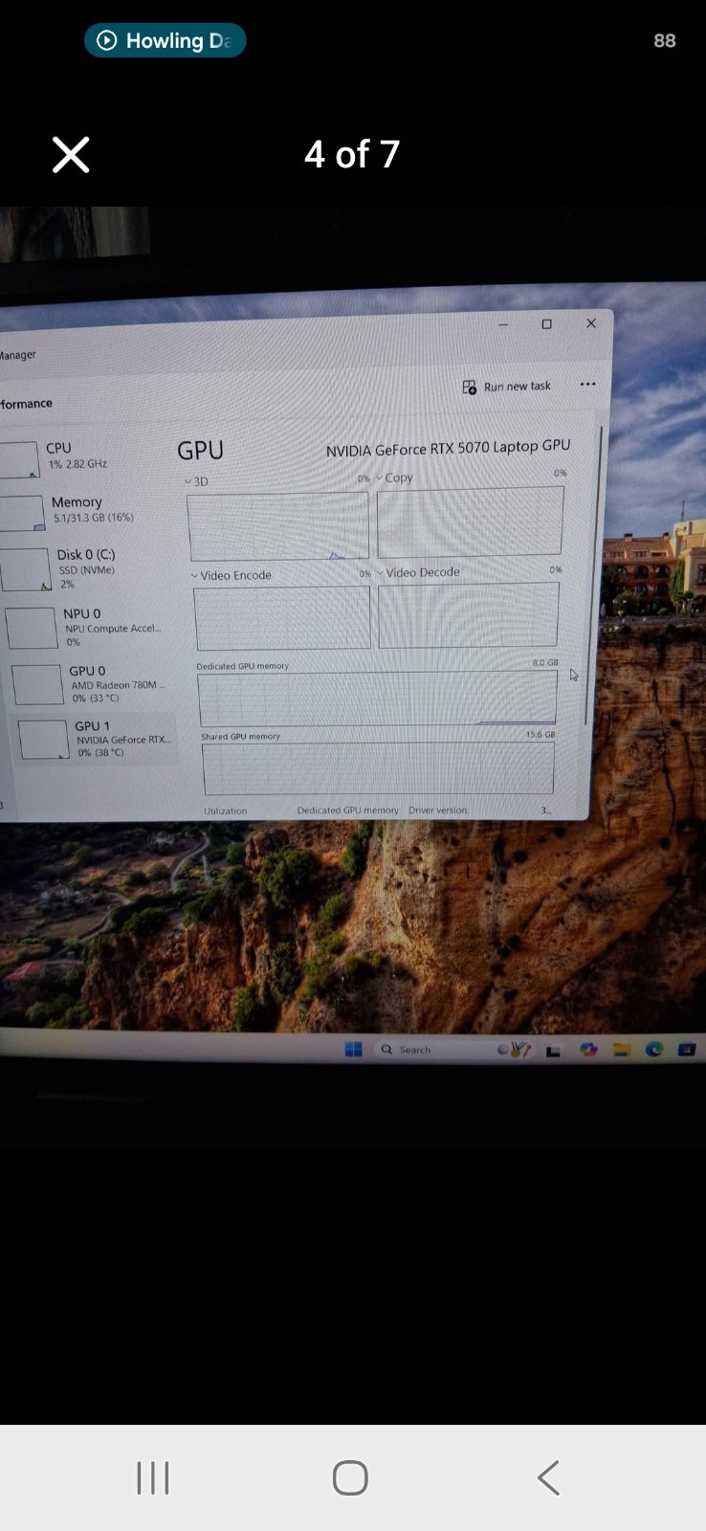Maximize the Task Manager window
706x1531 pixels.
pos(547,324)
